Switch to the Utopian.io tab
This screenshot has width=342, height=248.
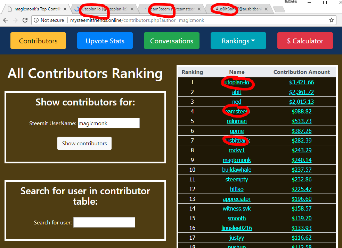coord(104,9)
